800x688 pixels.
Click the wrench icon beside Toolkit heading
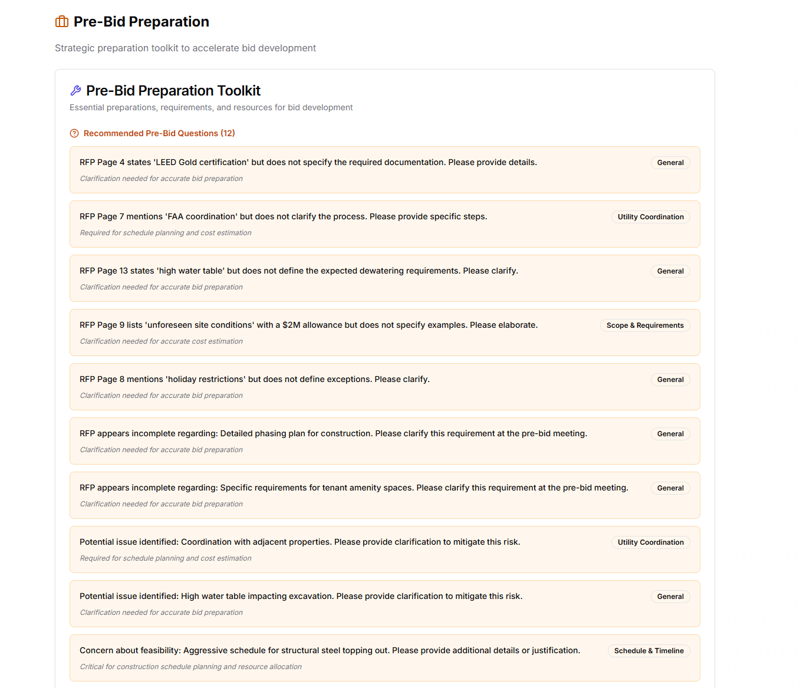click(75, 91)
